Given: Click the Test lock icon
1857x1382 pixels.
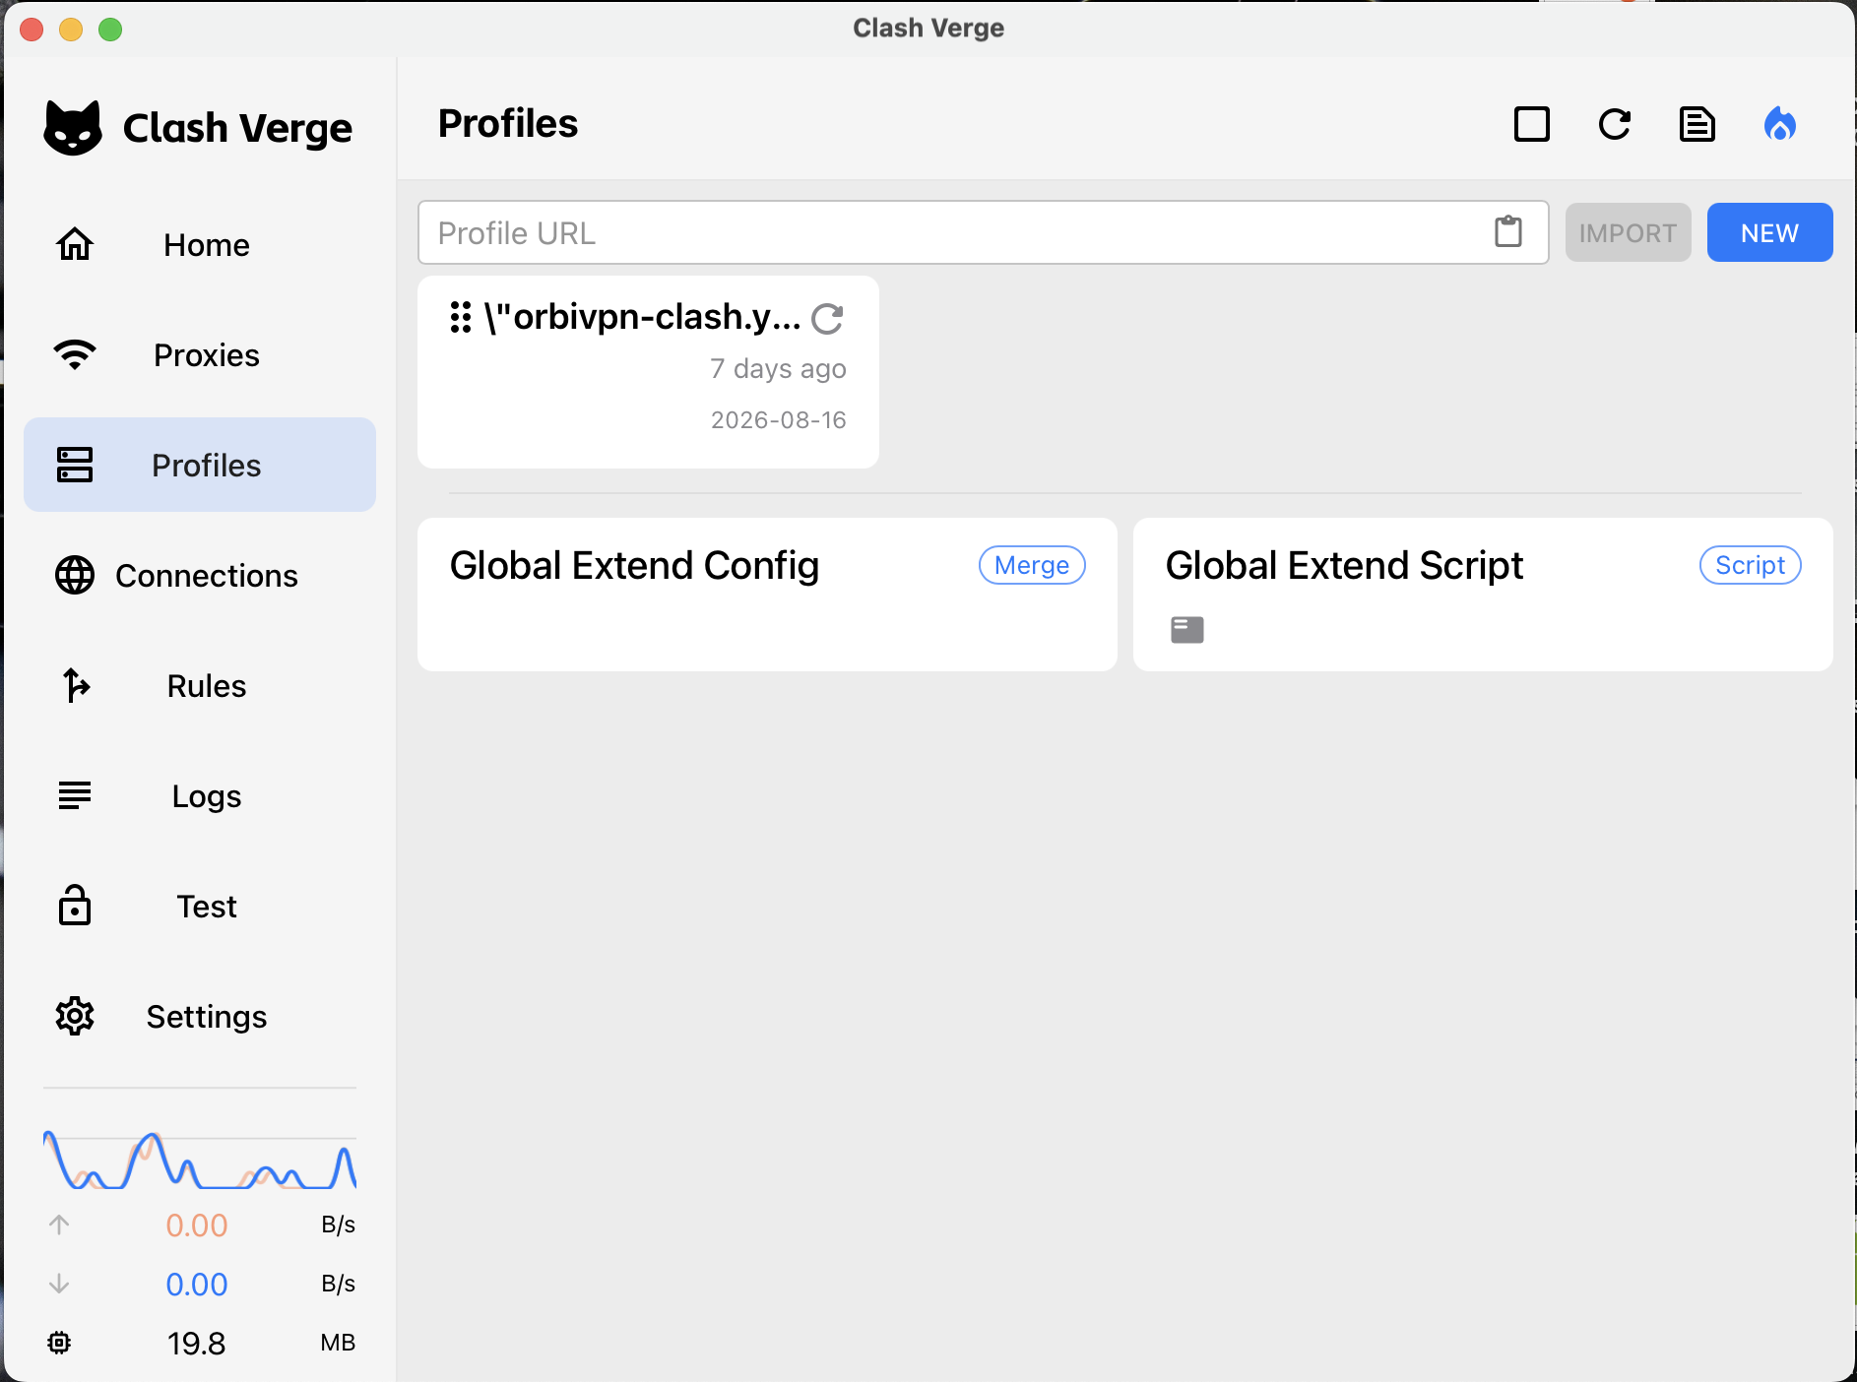Looking at the screenshot, I should [x=75, y=906].
